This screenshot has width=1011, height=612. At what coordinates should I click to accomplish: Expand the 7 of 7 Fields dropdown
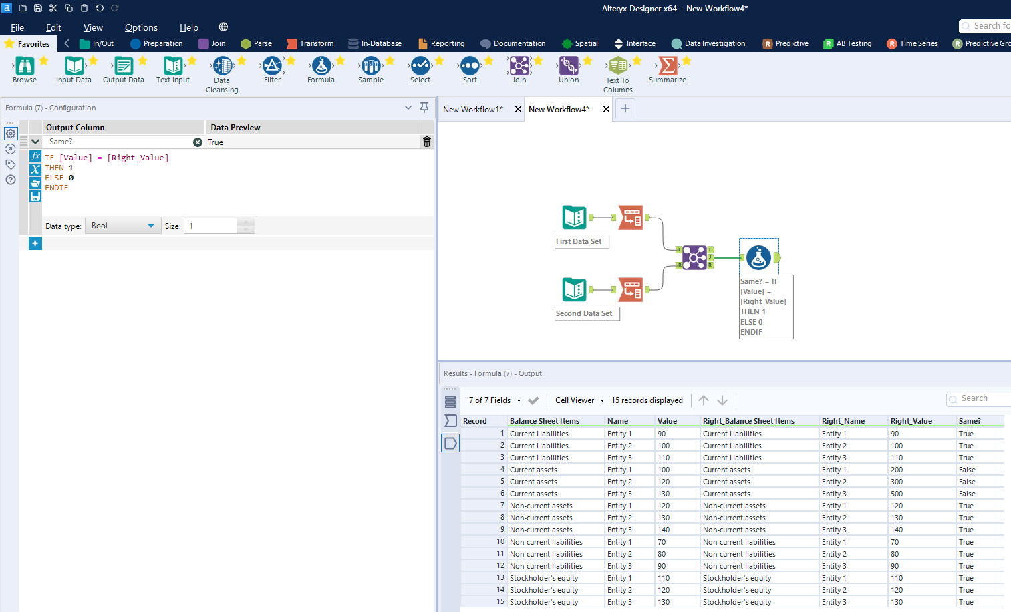[x=495, y=400]
